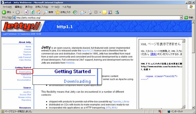Follow the JXTA link
The image size is (196, 114).
tap(108, 108)
